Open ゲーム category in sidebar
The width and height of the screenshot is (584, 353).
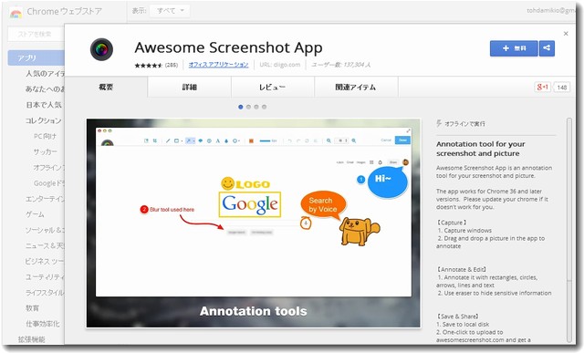[35, 214]
